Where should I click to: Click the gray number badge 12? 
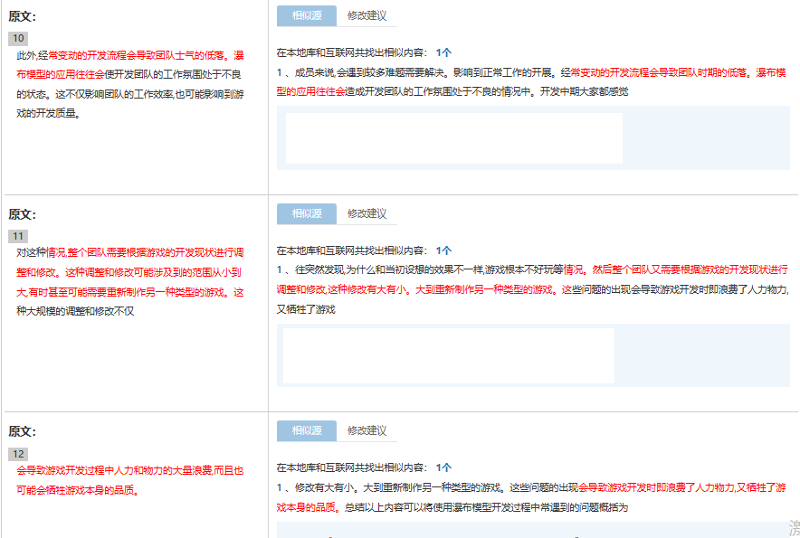(19, 453)
